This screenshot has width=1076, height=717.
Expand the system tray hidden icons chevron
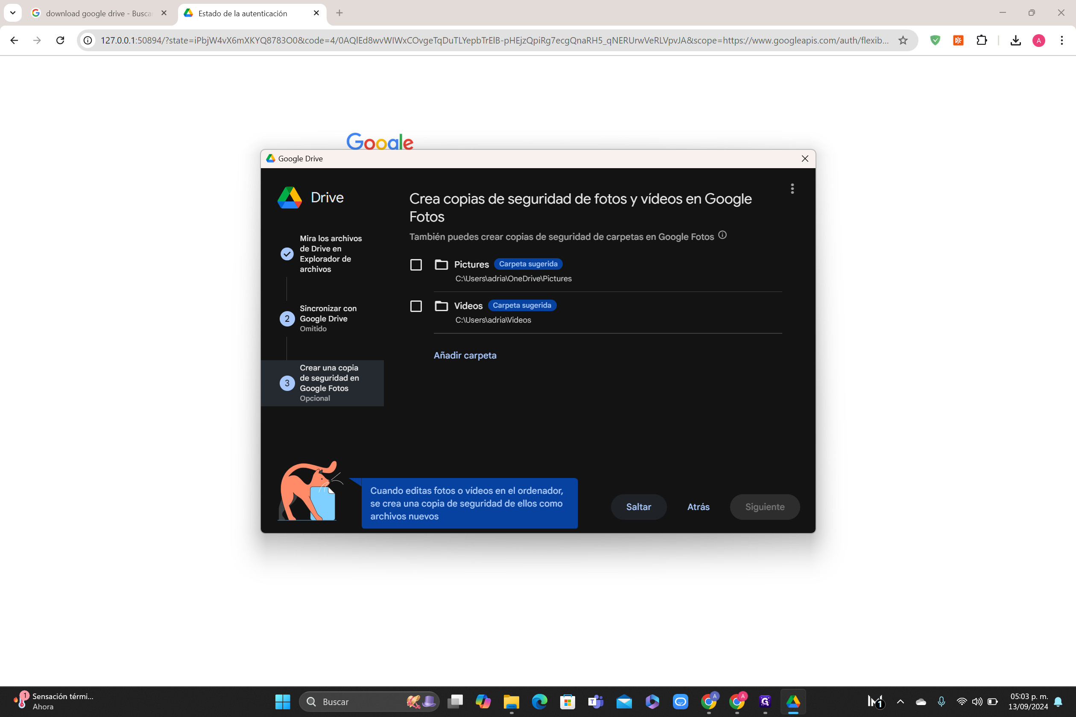901,702
